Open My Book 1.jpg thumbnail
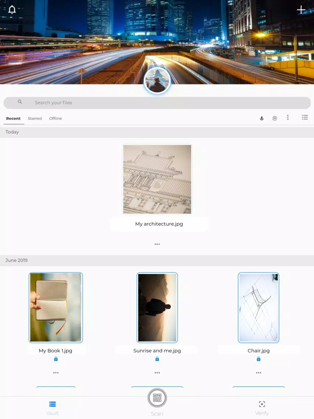The height and width of the screenshot is (419, 314). (x=56, y=308)
